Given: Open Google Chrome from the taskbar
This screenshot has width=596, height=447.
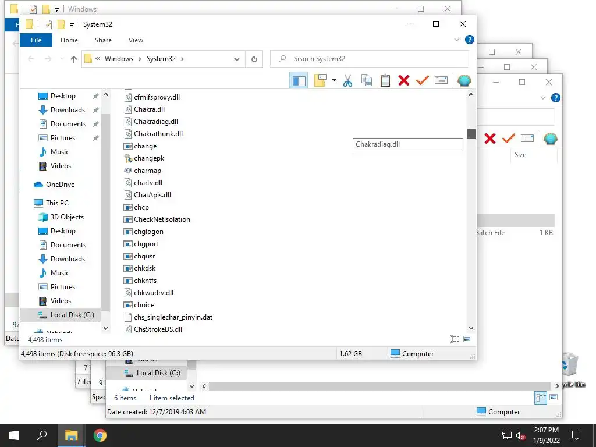Looking at the screenshot, I should [100, 435].
